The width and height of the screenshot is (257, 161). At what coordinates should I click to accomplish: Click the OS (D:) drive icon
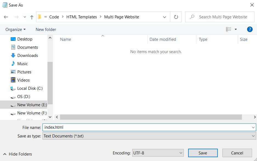[x=13, y=97]
